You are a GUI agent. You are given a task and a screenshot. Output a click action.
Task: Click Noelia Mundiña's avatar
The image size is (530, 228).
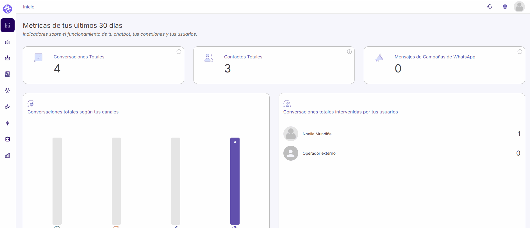pos(291,134)
